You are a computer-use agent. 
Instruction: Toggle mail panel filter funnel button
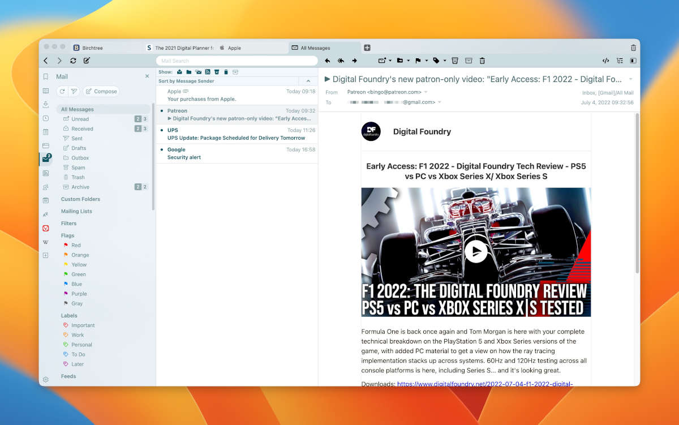pyautogui.click(x=74, y=91)
